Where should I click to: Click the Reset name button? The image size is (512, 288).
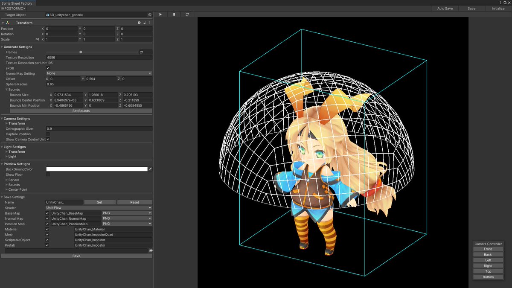point(135,202)
